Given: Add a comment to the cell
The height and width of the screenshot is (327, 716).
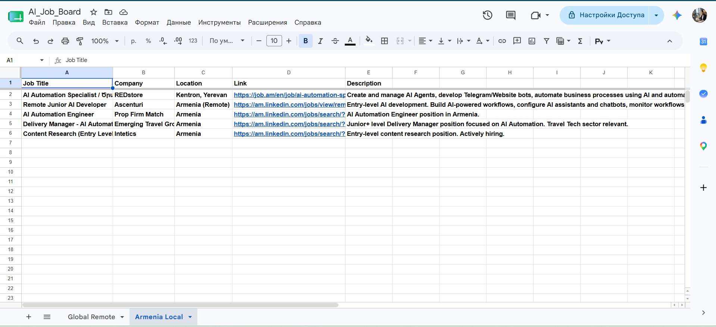Looking at the screenshot, I should (x=517, y=41).
